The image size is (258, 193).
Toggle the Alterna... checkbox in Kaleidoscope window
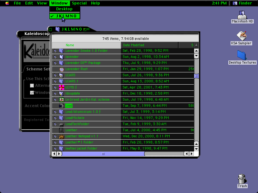(32, 86)
